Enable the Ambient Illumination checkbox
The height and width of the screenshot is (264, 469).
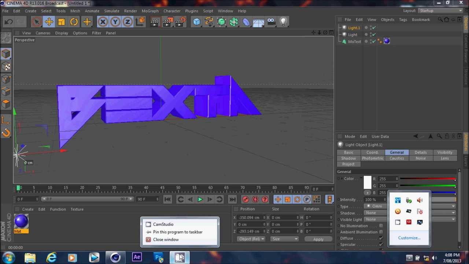(x=381, y=232)
